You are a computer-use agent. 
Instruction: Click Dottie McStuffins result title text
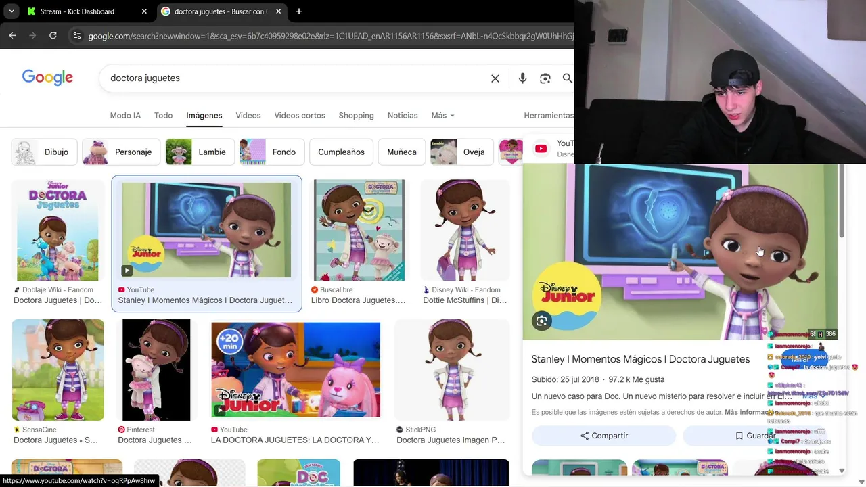pyautogui.click(x=465, y=300)
